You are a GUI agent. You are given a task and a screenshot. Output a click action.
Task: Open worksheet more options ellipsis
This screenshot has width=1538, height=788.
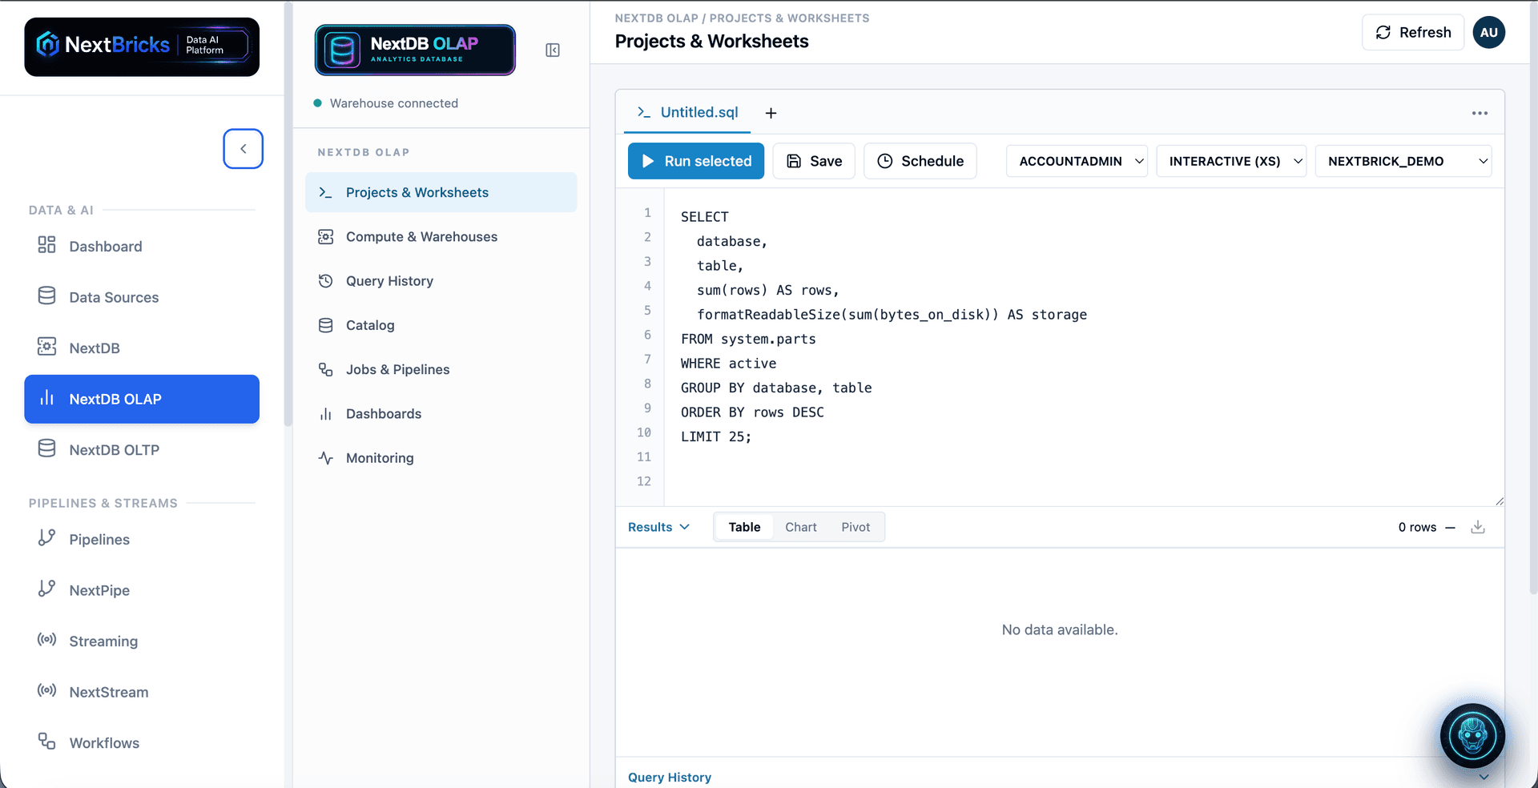point(1480,113)
